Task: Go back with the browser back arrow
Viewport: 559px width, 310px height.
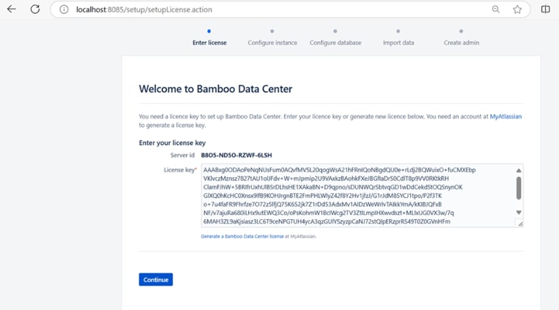Action: click(12, 9)
